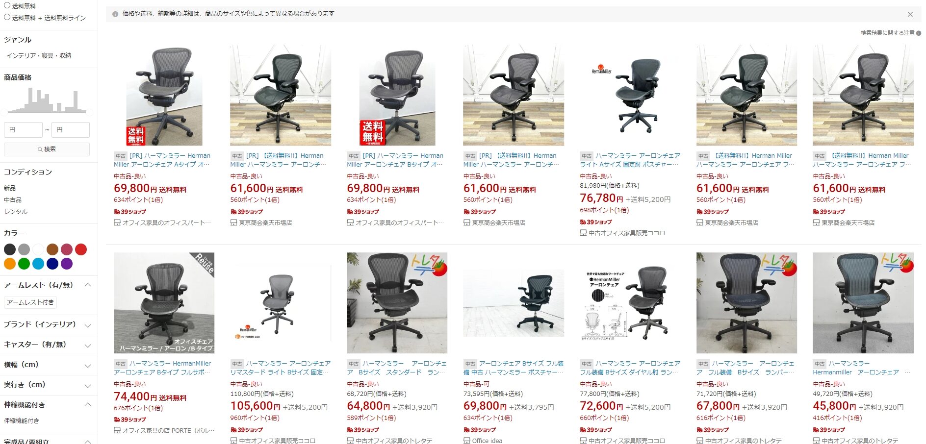Click the shop icon beside Office idea

coord(466,441)
